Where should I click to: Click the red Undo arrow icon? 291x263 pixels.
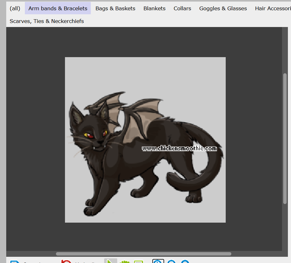pos(66,261)
